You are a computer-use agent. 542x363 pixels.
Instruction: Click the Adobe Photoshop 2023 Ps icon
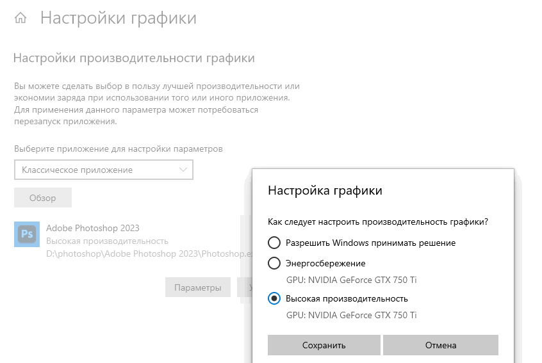pos(27,234)
